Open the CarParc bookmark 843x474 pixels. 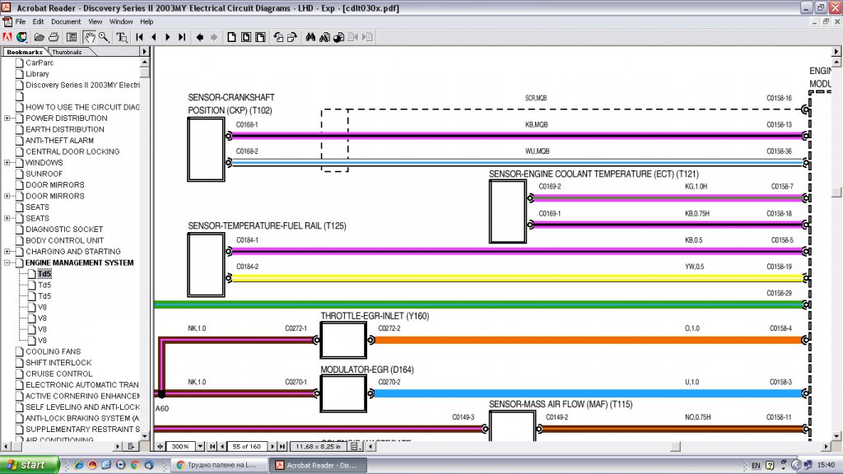pyautogui.click(x=40, y=63)
